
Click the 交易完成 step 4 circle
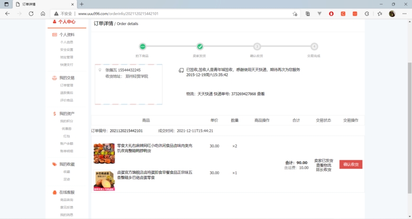click(x=314, y=46)
